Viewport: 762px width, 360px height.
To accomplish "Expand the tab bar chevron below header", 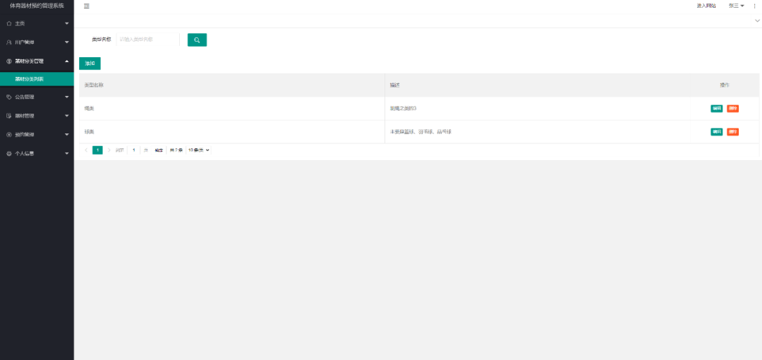I will click(756, 21).
